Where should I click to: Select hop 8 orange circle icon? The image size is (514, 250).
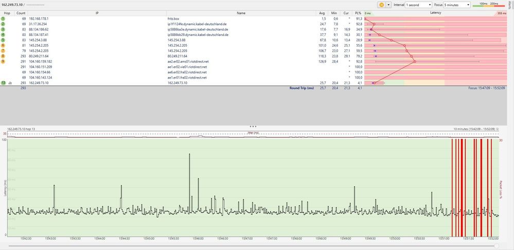click(3, 56)
